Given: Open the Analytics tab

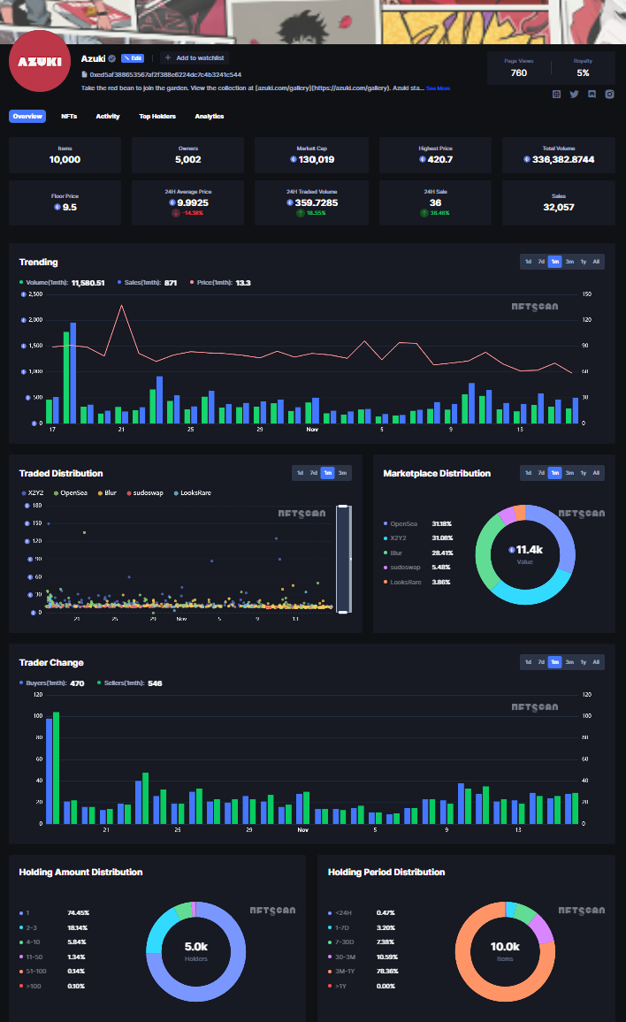Looking at the screenshot, I should click(210, 117).
